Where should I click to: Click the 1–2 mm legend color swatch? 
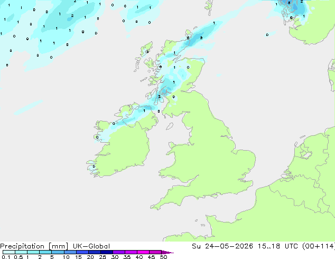coord(33,252)
